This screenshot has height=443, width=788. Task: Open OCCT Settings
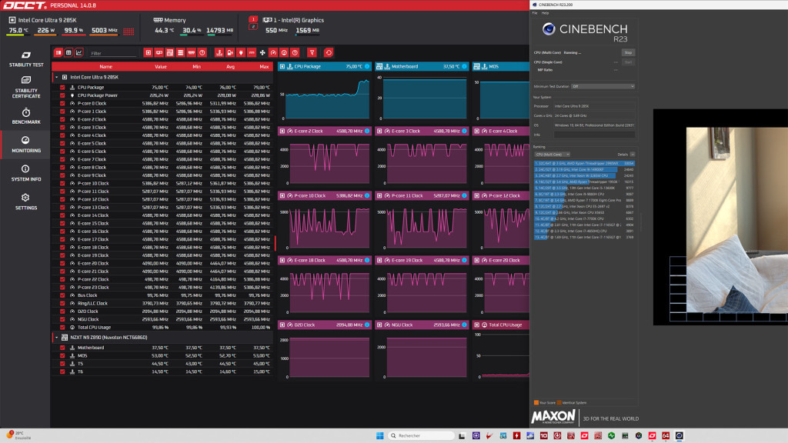click(x=26, y=202)
